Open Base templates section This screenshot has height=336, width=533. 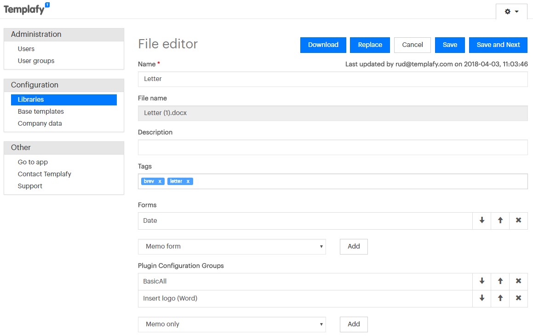click(x=41, y=111)
